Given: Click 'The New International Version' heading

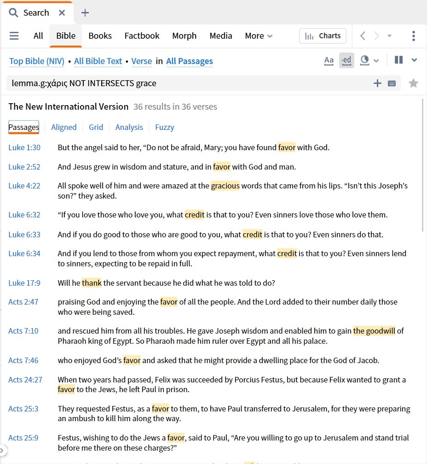Looking at the screenshot, I should (x=68, y=106).
